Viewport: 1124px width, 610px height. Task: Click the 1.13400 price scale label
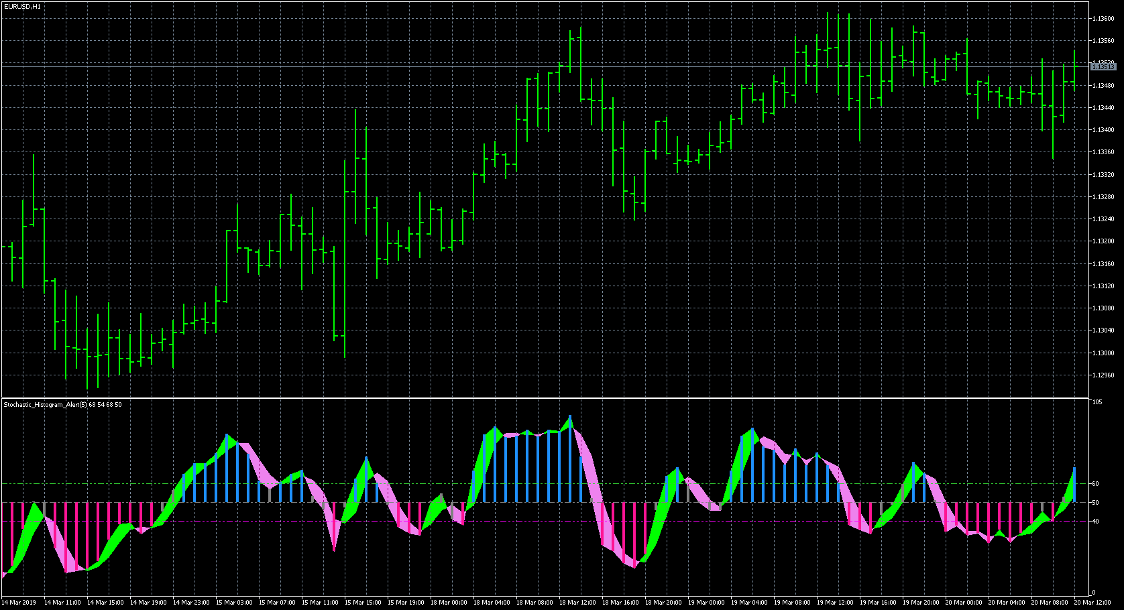point(1103,130)
